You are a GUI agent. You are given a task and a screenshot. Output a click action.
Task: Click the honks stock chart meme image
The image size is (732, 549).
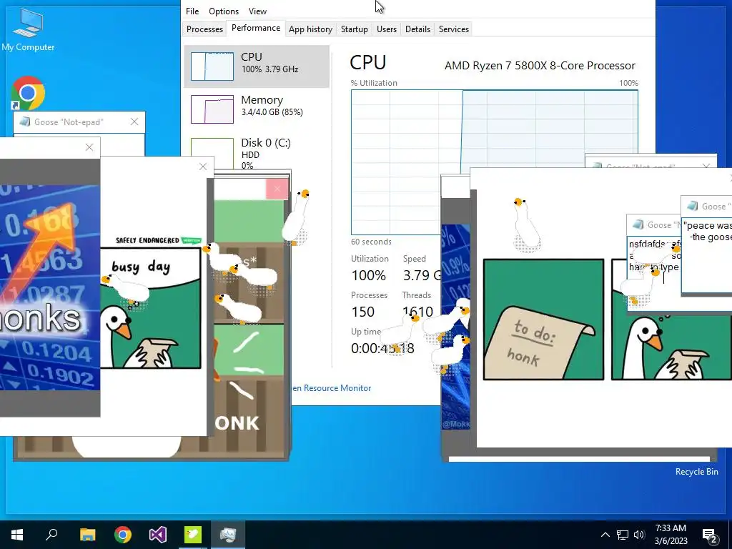tap(50, 287)
